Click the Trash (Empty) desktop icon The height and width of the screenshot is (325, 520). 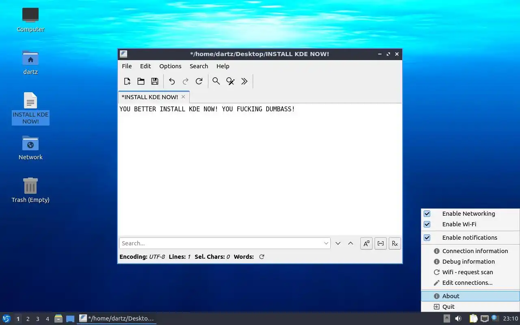tap(30, 191)
